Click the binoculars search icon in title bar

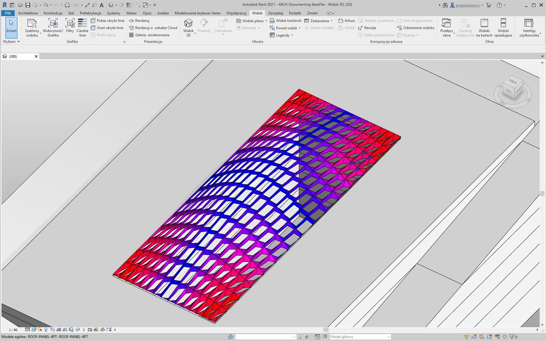445,5
